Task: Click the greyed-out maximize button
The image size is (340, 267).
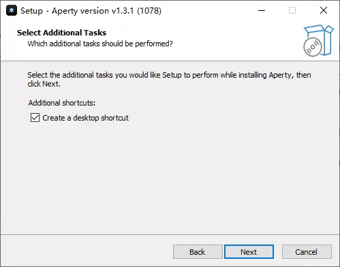Action: click(x=292, y=10)
